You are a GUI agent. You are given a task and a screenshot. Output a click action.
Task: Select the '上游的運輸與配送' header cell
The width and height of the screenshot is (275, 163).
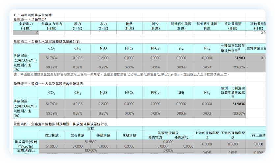click(x=207, y=135)
